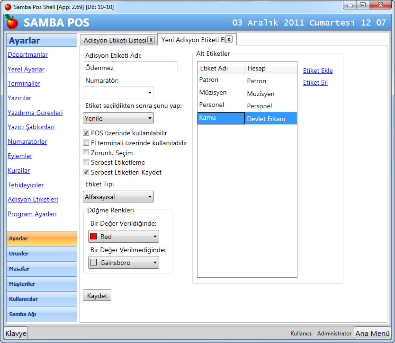This screenshot has width=395, height=343.
Task: Click the date and time display
Action: point(309,23)
